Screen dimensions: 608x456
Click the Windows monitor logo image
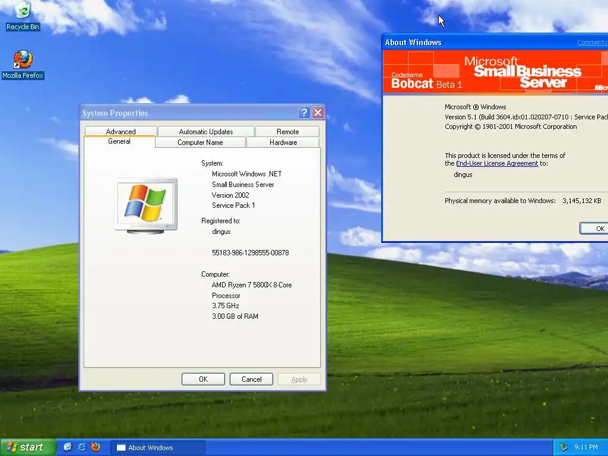click(x=146, y=206)
